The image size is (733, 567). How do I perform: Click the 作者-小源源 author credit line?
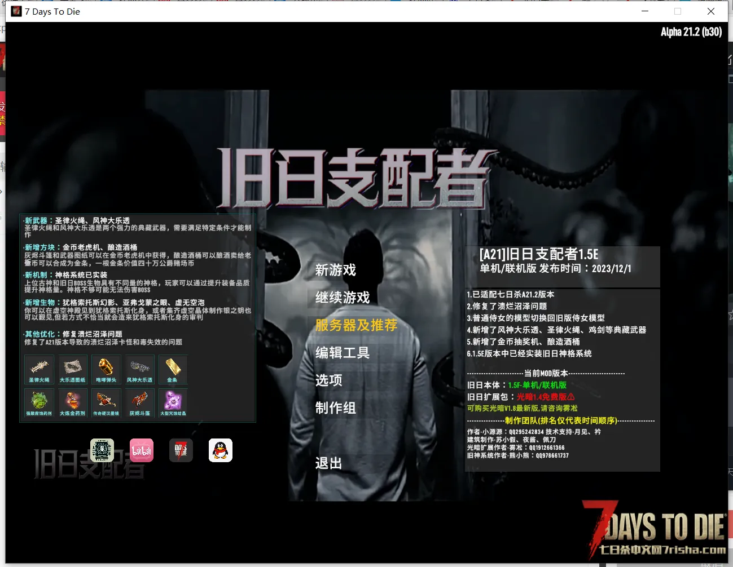[534, 432]
